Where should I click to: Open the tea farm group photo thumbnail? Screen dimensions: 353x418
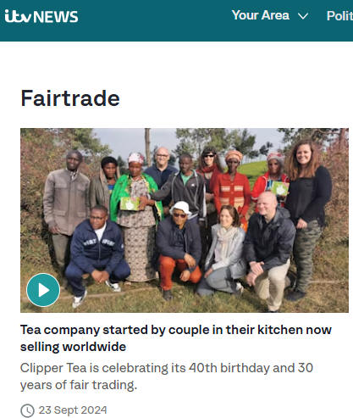[185, 220]
